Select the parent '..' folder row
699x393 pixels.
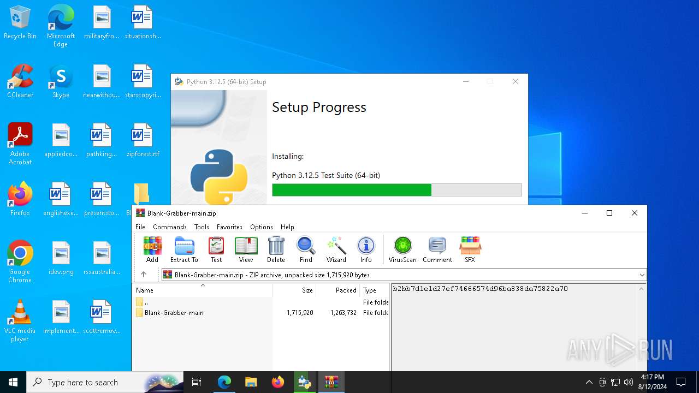click(261, 302)
